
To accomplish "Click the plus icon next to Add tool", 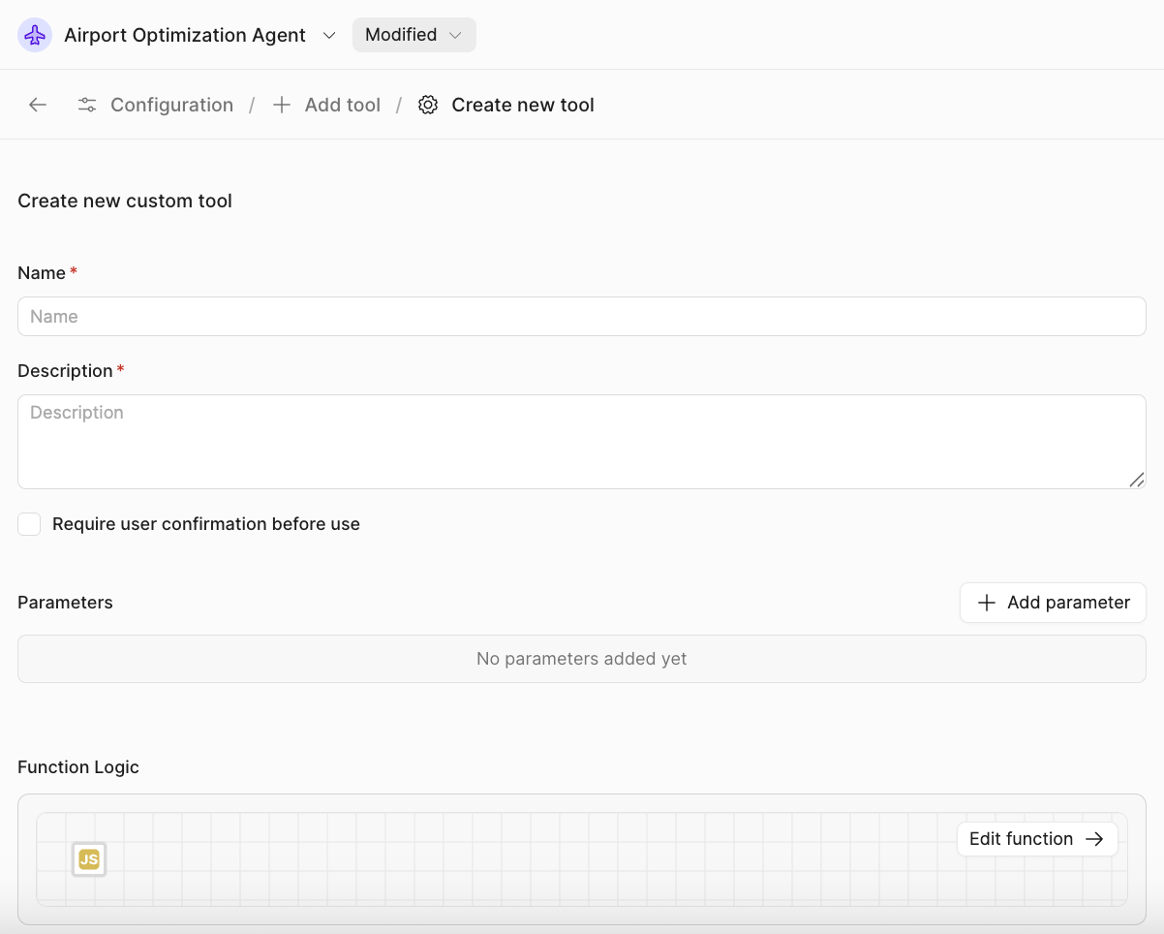I will [x=281, y=104].
